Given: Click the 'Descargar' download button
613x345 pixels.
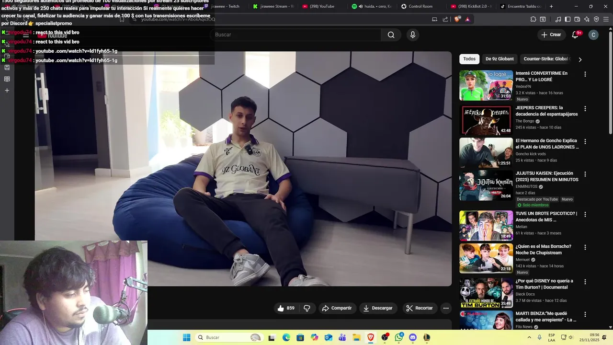Looking at the screenshot, I should [378, 308].
